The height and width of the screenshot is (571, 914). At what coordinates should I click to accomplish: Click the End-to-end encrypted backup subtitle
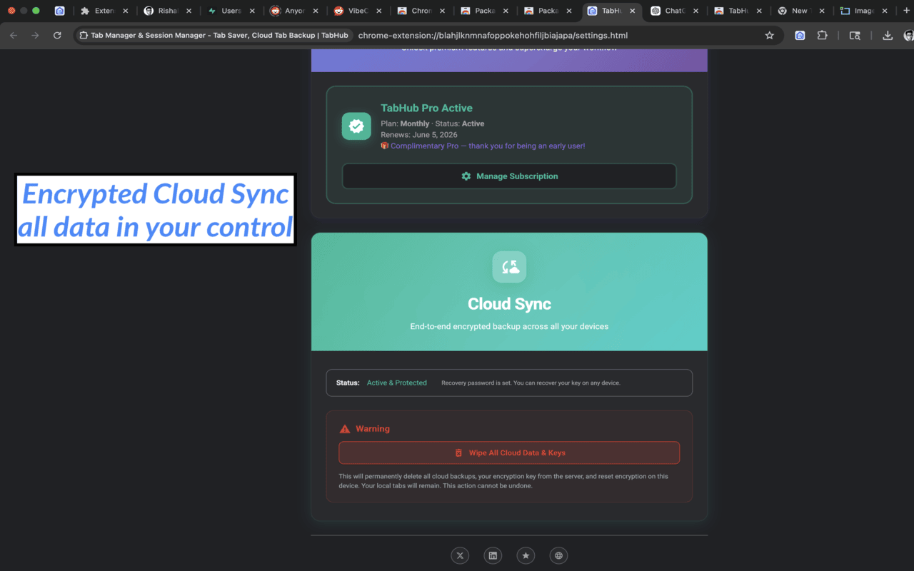509,326
